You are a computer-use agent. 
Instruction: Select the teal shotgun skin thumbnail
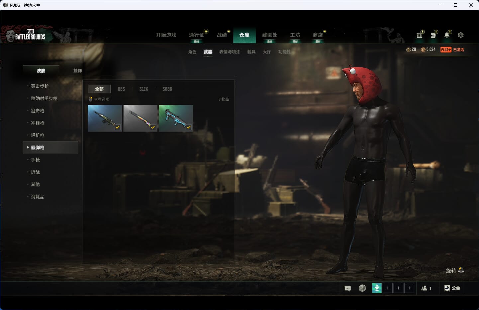tap(176, 118)
